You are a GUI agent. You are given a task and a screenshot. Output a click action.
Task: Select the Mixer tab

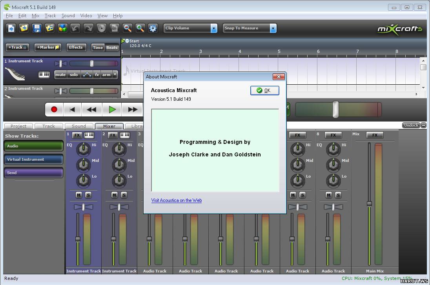click(x=109, y=126)
